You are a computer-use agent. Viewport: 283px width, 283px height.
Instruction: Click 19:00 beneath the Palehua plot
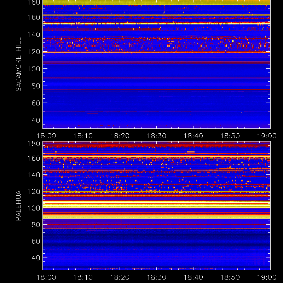[x=267, y=277]
